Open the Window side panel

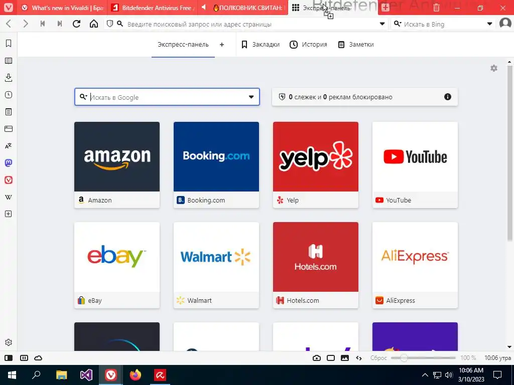(9, 129)
